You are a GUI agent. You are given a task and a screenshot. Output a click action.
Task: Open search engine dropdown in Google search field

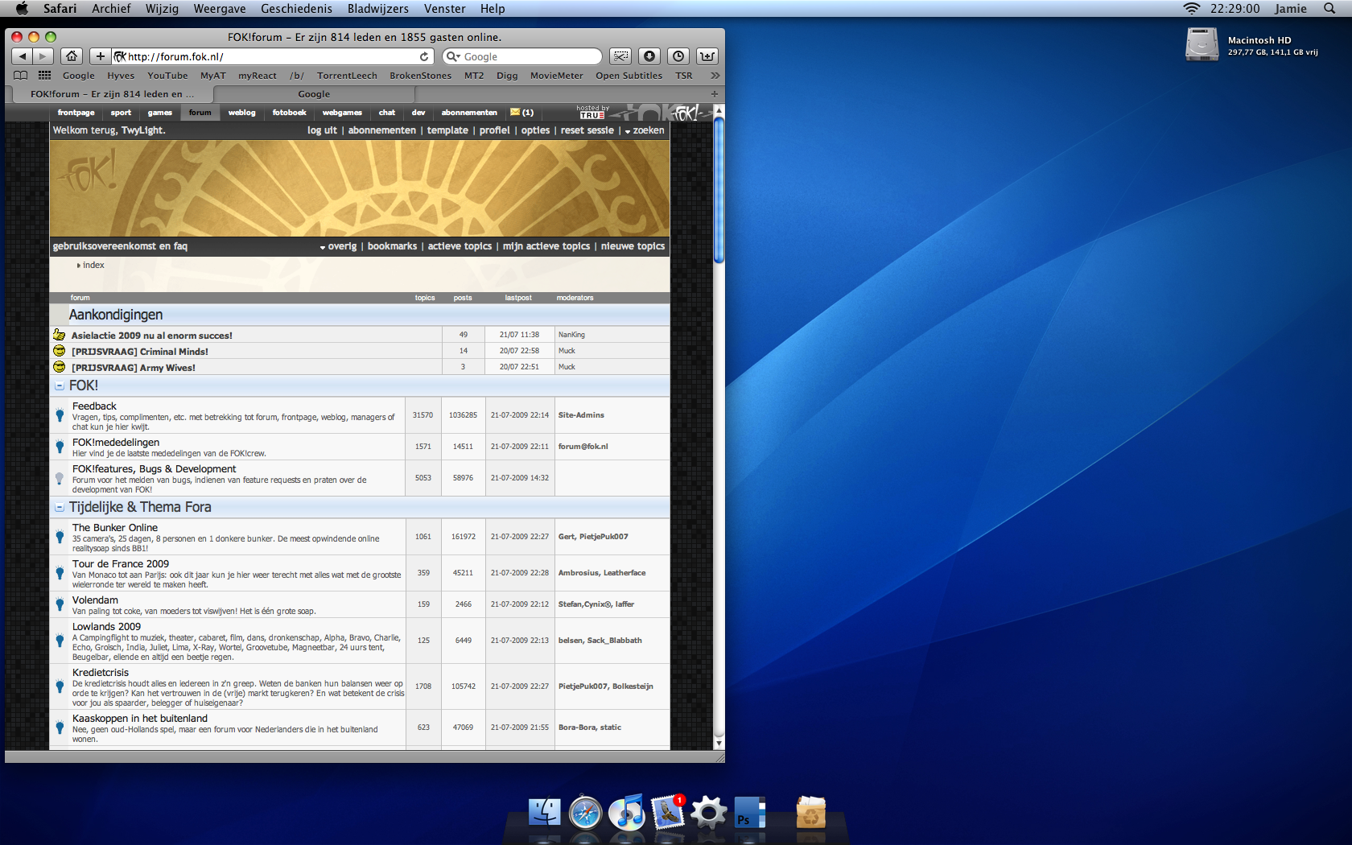tap(454, 56)
